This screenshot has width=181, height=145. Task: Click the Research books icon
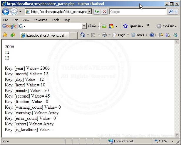[168, 35]
